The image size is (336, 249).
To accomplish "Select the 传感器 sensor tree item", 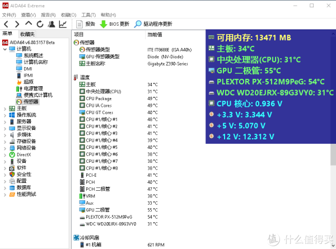I will pyautogui.click(x=27, y=102).
